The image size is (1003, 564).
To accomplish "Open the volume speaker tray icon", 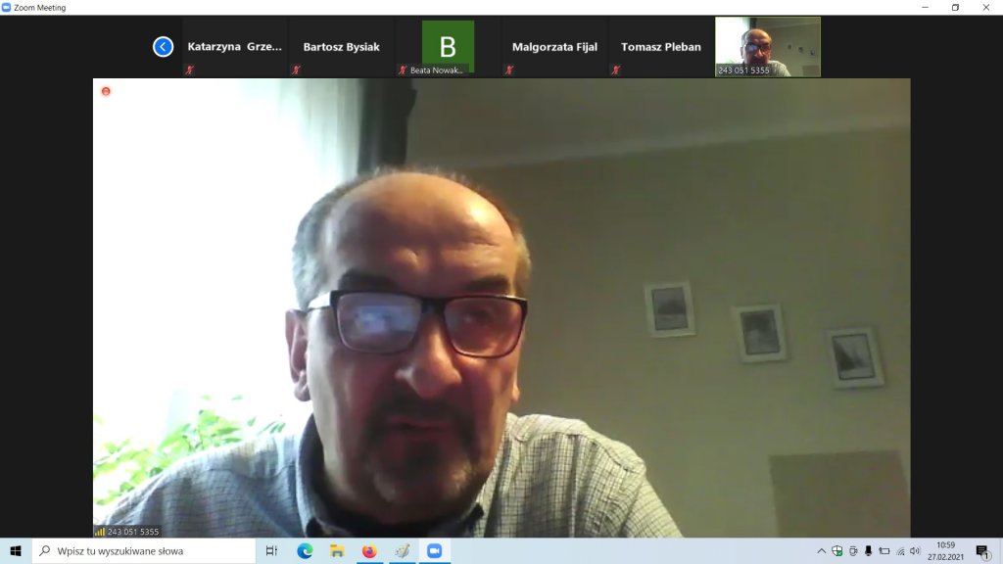I will coord(916,550).
